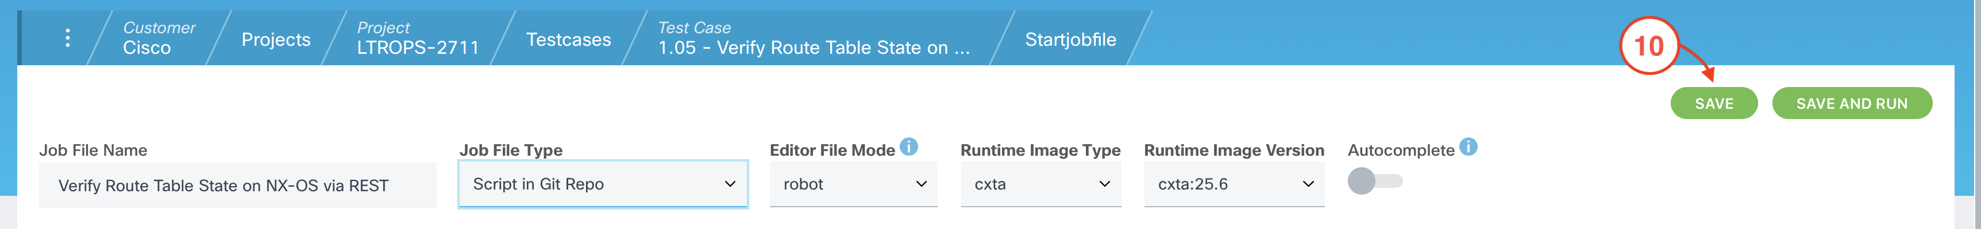This screenshot has width=1981, height=229.
Task: Open the three-dot vertical menu
Action: point(68,38)
